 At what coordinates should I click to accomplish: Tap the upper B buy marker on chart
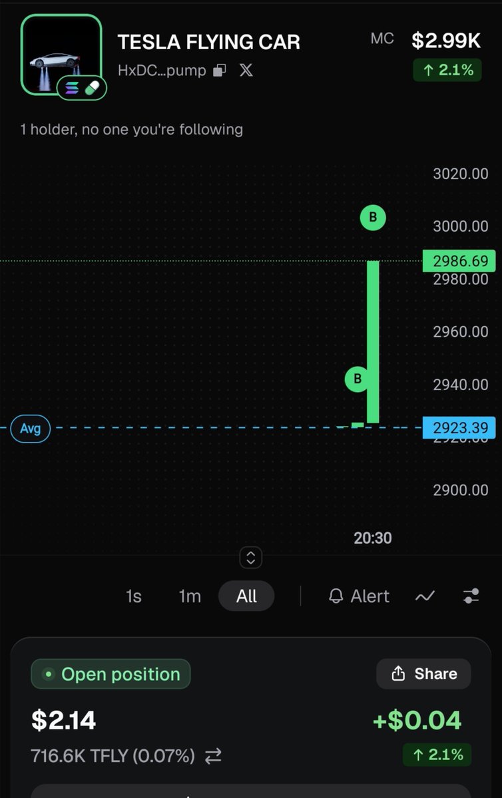[x=373, y=218]
